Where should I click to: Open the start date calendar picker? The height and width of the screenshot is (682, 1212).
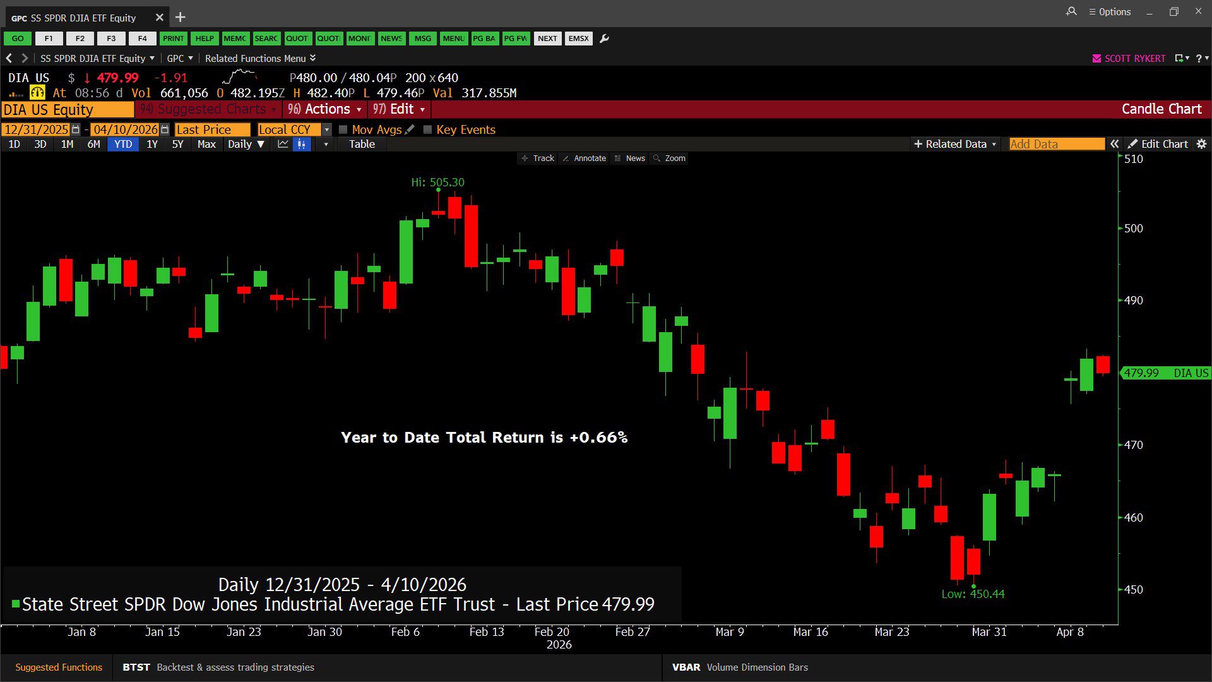tap(76, 129)
